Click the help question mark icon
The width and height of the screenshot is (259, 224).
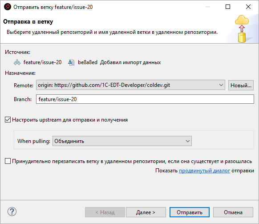(x=12, y=212)
